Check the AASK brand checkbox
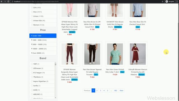The width and height of the screenshot is (179, 101). 32,90
